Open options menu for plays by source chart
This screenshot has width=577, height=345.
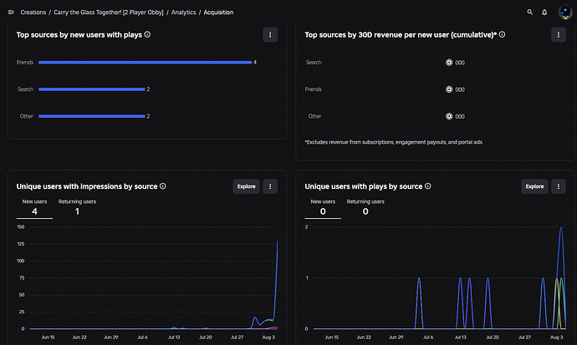[559, 186]
